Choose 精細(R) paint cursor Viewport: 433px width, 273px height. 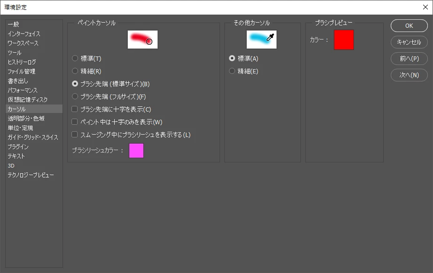tap(75, 71)
